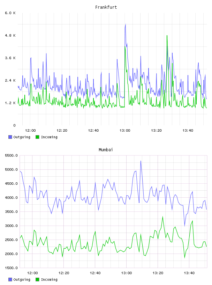Click the 2.4 K axis label in Frankfurt chart
Screen dimensions: 212x285
(x=10, y=80)
